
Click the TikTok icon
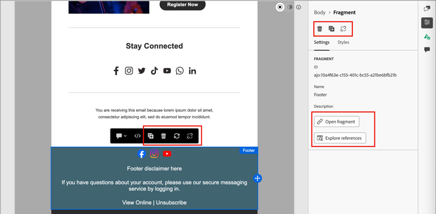154,71
